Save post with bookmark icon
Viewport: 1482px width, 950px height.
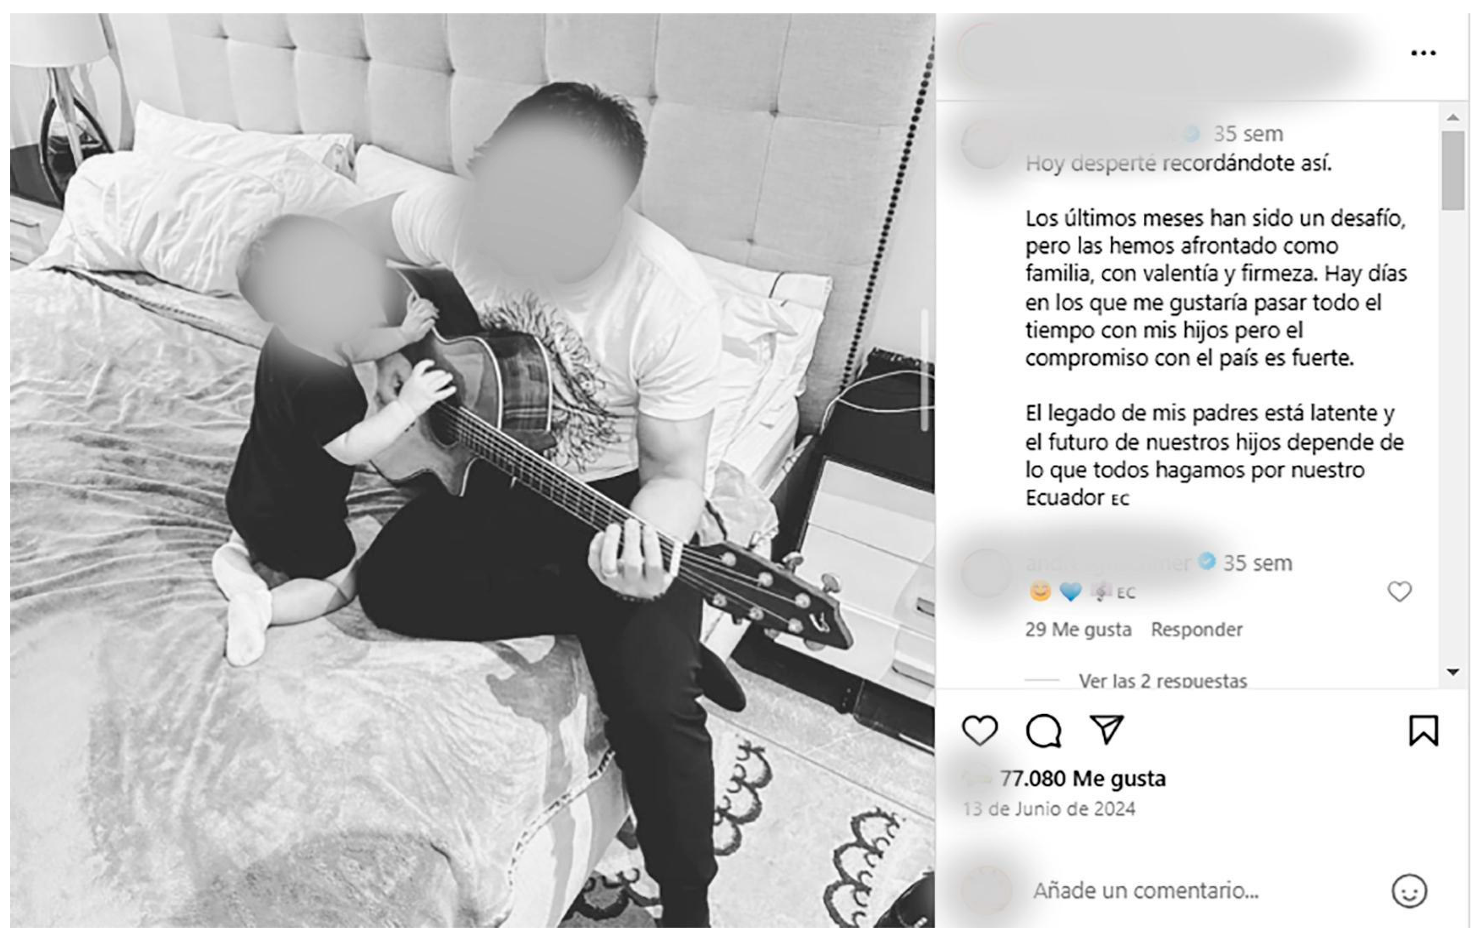1423,731
